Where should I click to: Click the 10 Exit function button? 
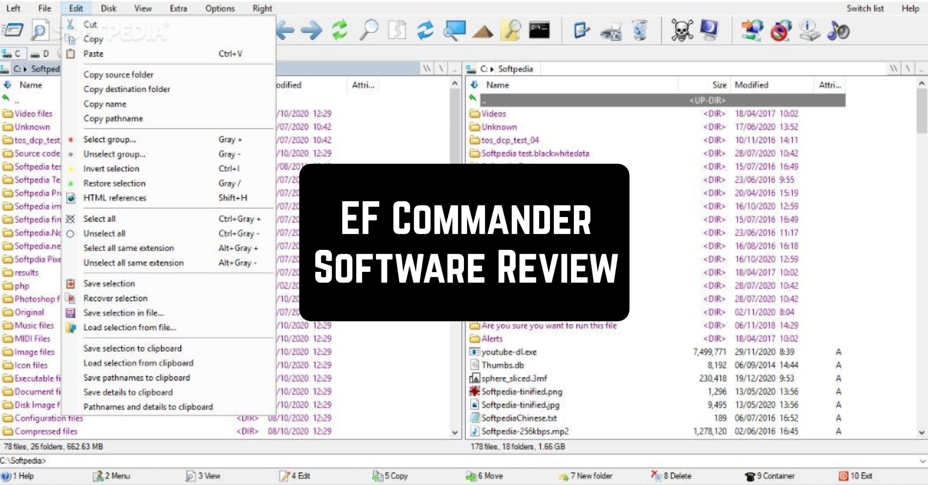tap(855, 476)
